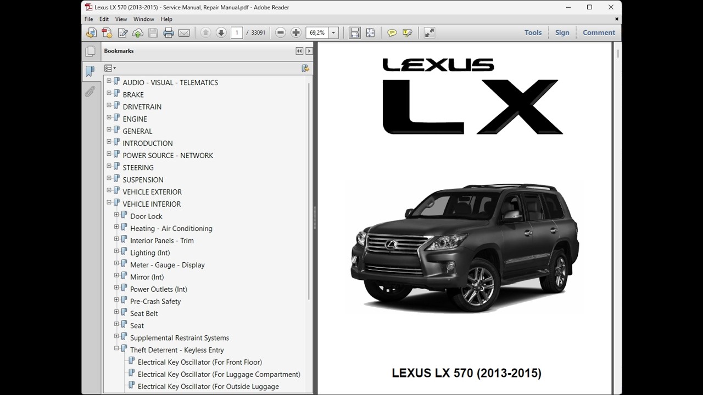Switch to read mode with the arrows icon
This screenshot has height=395, width=703.
pyautogui.click(x=429, y=33)
